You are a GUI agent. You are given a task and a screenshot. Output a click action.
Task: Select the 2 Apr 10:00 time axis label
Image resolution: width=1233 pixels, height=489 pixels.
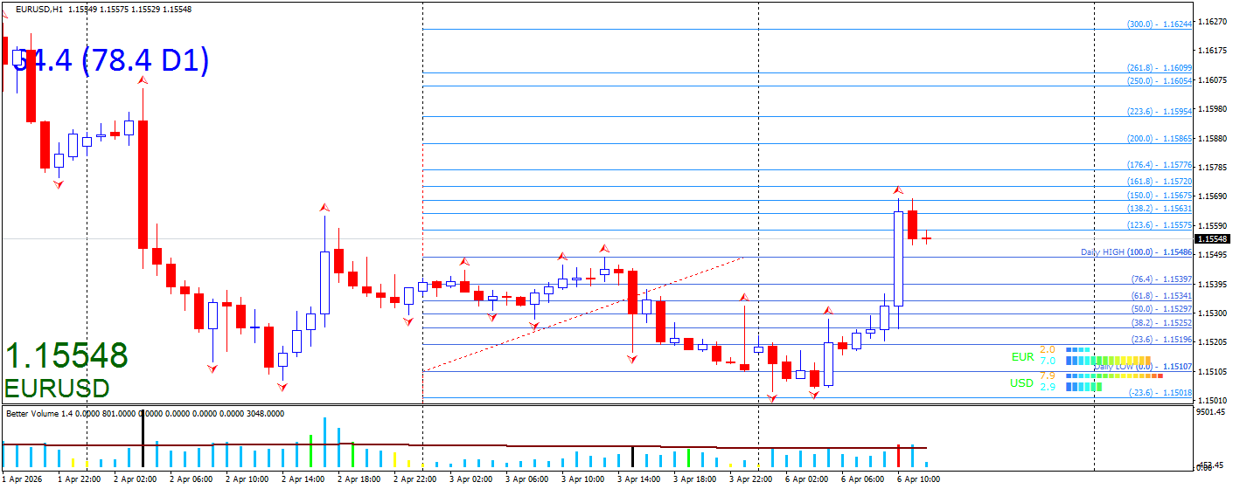(247, 479)
